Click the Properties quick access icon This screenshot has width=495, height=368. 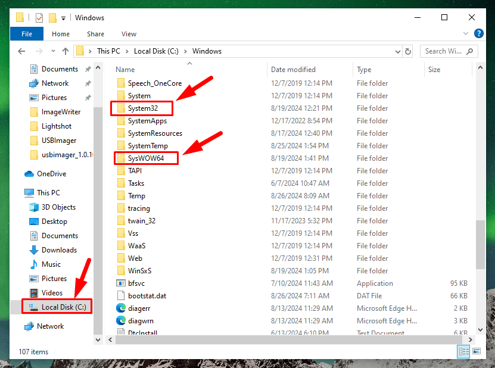(x=39, y=18)
